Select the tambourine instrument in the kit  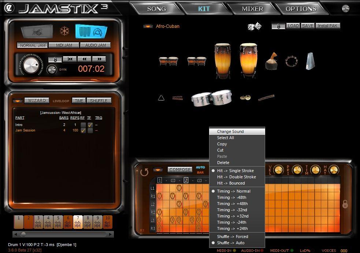pos(292,61)
